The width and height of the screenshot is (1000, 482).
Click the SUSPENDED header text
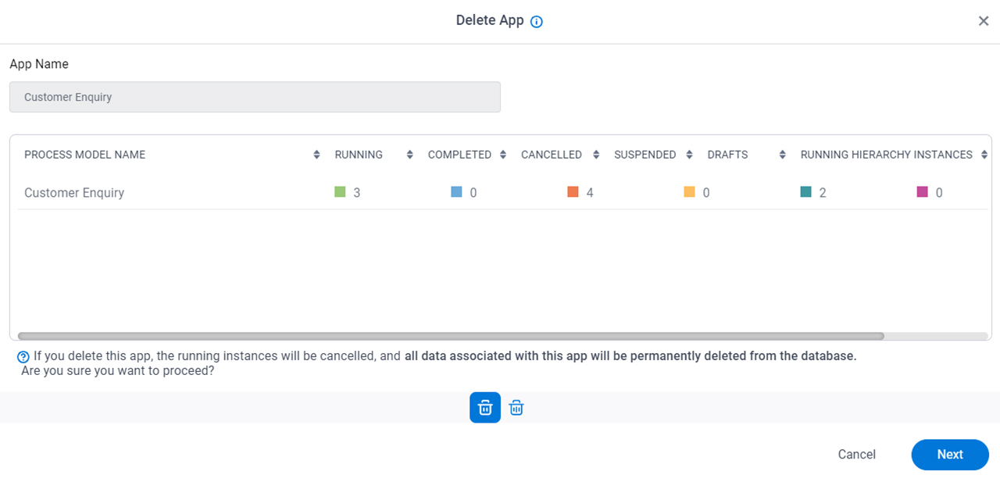645,155
